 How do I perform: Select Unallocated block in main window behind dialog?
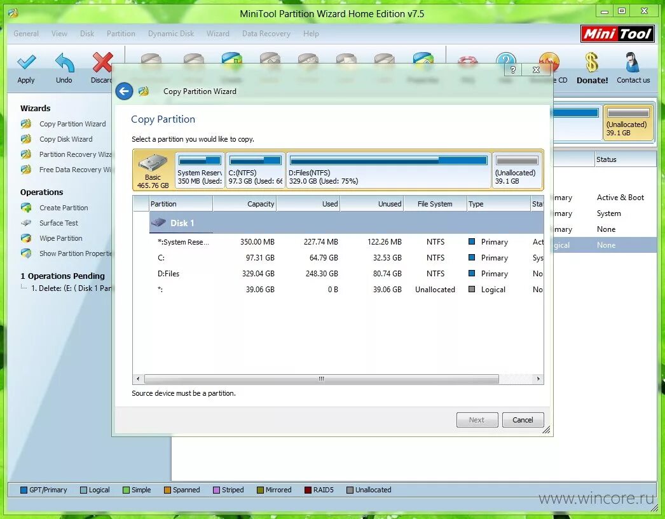pos(628,123)
